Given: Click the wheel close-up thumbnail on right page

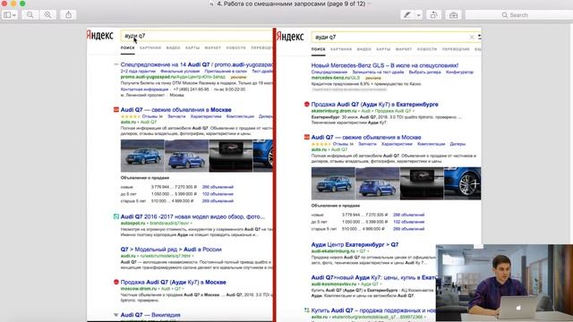Looking at the screenshot, I should tap(463, 183).
